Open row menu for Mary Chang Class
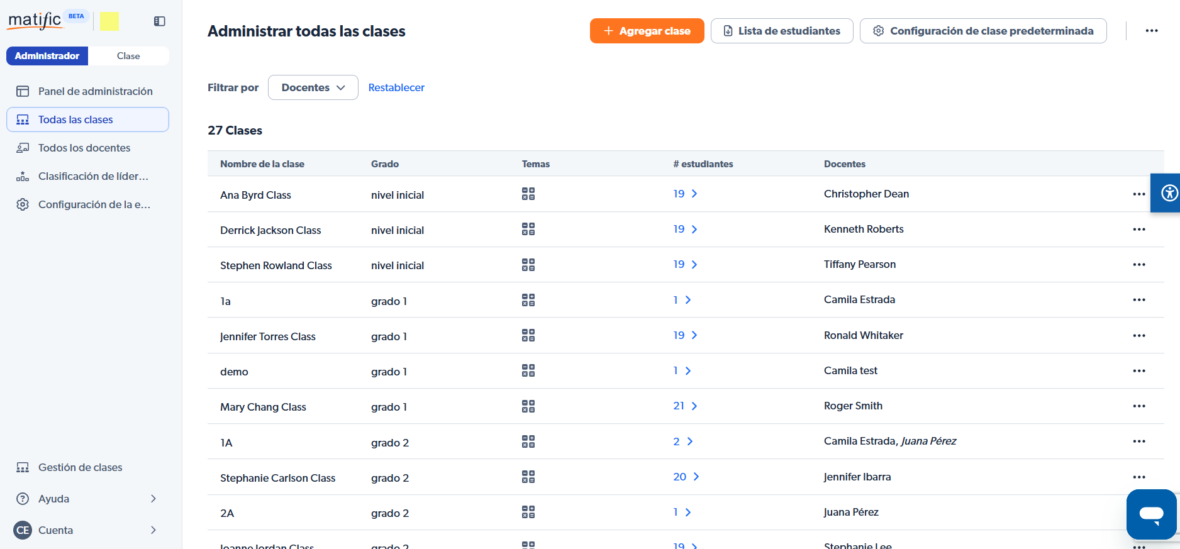 1138,406
